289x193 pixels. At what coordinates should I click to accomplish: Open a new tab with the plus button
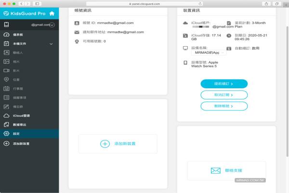[x=286, y=5]
